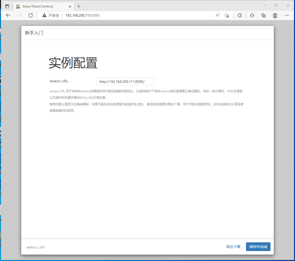Click the 不安全 security label
The height and width of the screenshot is (261, 295).
coord(54,15)
